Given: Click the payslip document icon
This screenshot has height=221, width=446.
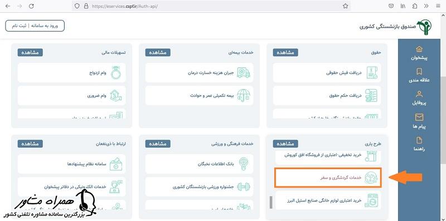Looking at the screenshot, I should tap(372, 73).
